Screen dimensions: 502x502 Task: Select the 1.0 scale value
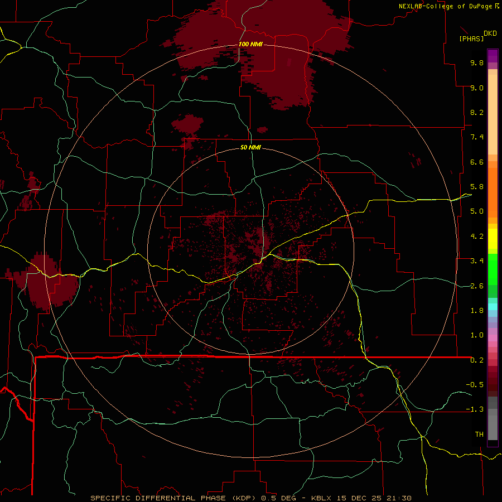(x=477, y=335)
